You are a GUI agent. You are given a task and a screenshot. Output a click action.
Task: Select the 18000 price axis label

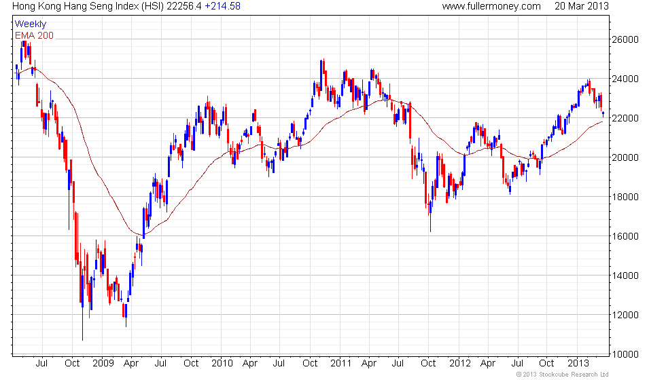tap(625, 197)
